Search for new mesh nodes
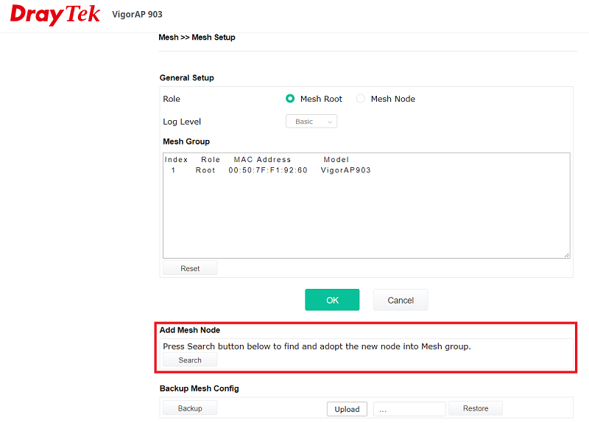Viewport: 589px width, 423px height. point(190,360)
